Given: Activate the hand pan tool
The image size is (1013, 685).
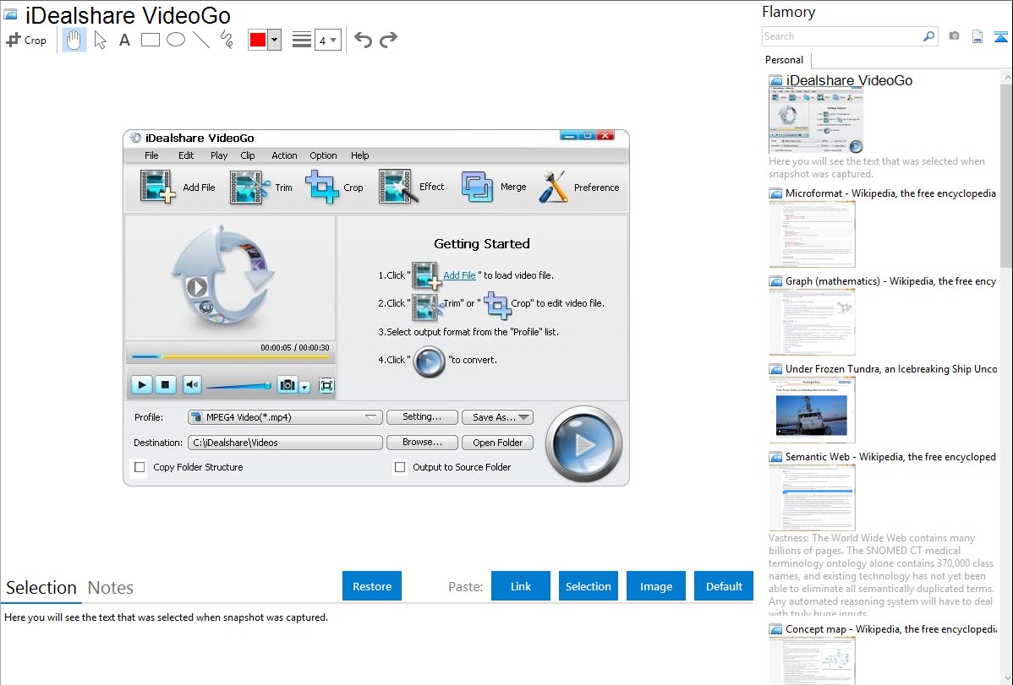Looking at the screenshot, I should 74,40.
